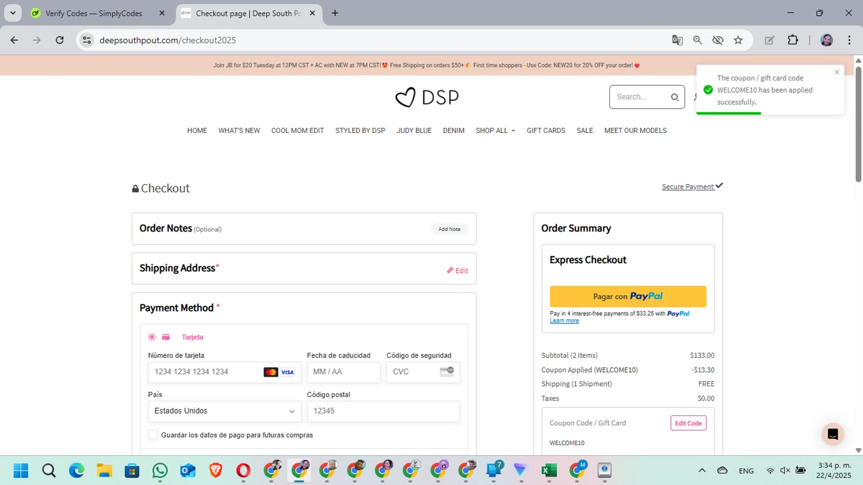Check Guardar los datos de pago checkbox
This screenshot has width=863, height=485.
[153, 434]
